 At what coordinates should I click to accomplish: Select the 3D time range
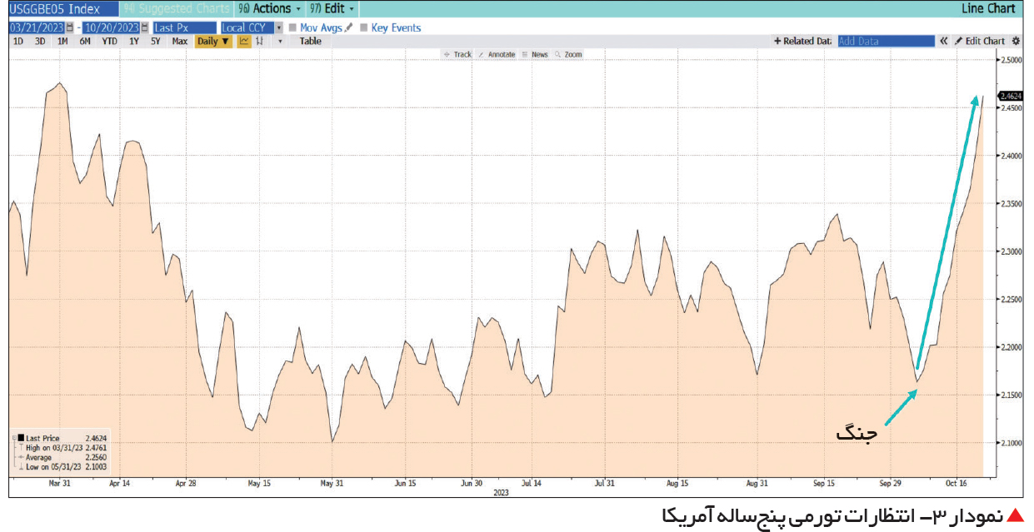(x=40, y=41)
